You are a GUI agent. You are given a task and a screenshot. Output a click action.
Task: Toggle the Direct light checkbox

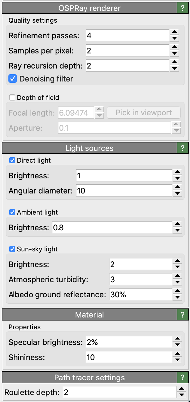pyautogui.click(x=12, y=161)
